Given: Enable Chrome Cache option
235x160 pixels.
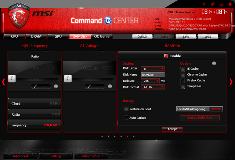Looking at the screenshot, I should coord(182,75).
